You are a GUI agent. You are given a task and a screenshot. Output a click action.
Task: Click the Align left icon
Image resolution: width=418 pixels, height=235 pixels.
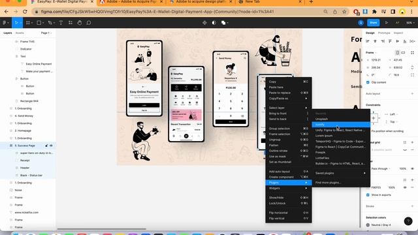coord(368,41)
